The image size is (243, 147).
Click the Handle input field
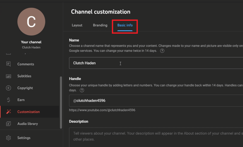[x=154, y=100]
